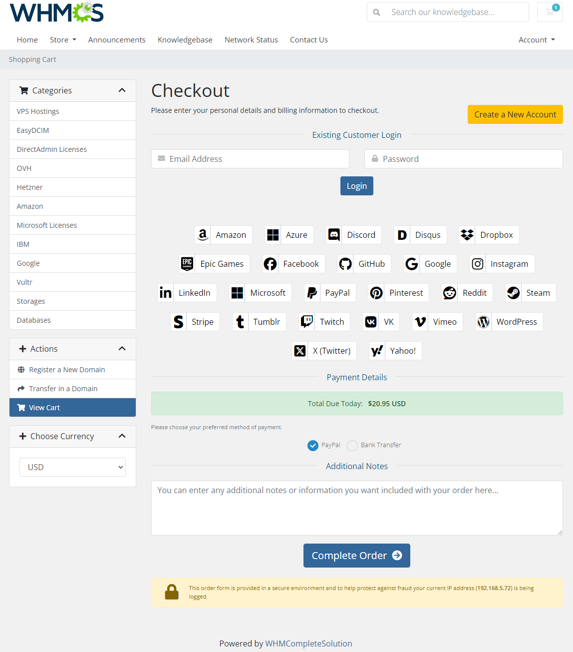The height and width of the screenshot is (652, 573).
Task: Select the Epic Games login option
Action: point(187,264)
